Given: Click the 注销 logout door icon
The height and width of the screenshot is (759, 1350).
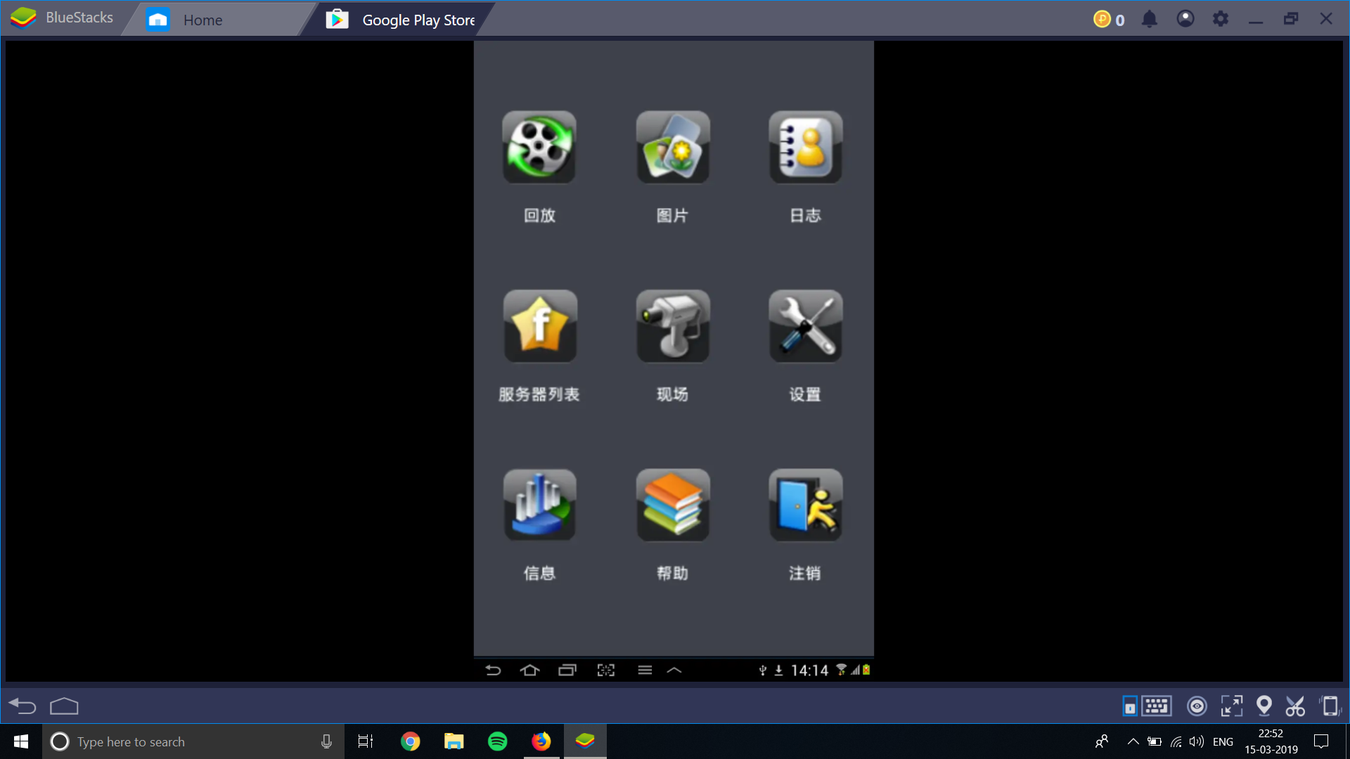Looking at the screenshot, I should click(x=805, y=505).
